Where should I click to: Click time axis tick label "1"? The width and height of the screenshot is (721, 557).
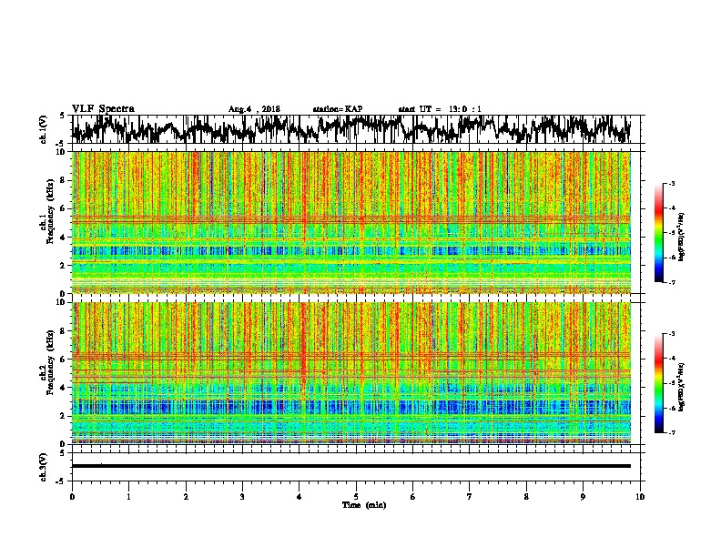click(128, 497)
